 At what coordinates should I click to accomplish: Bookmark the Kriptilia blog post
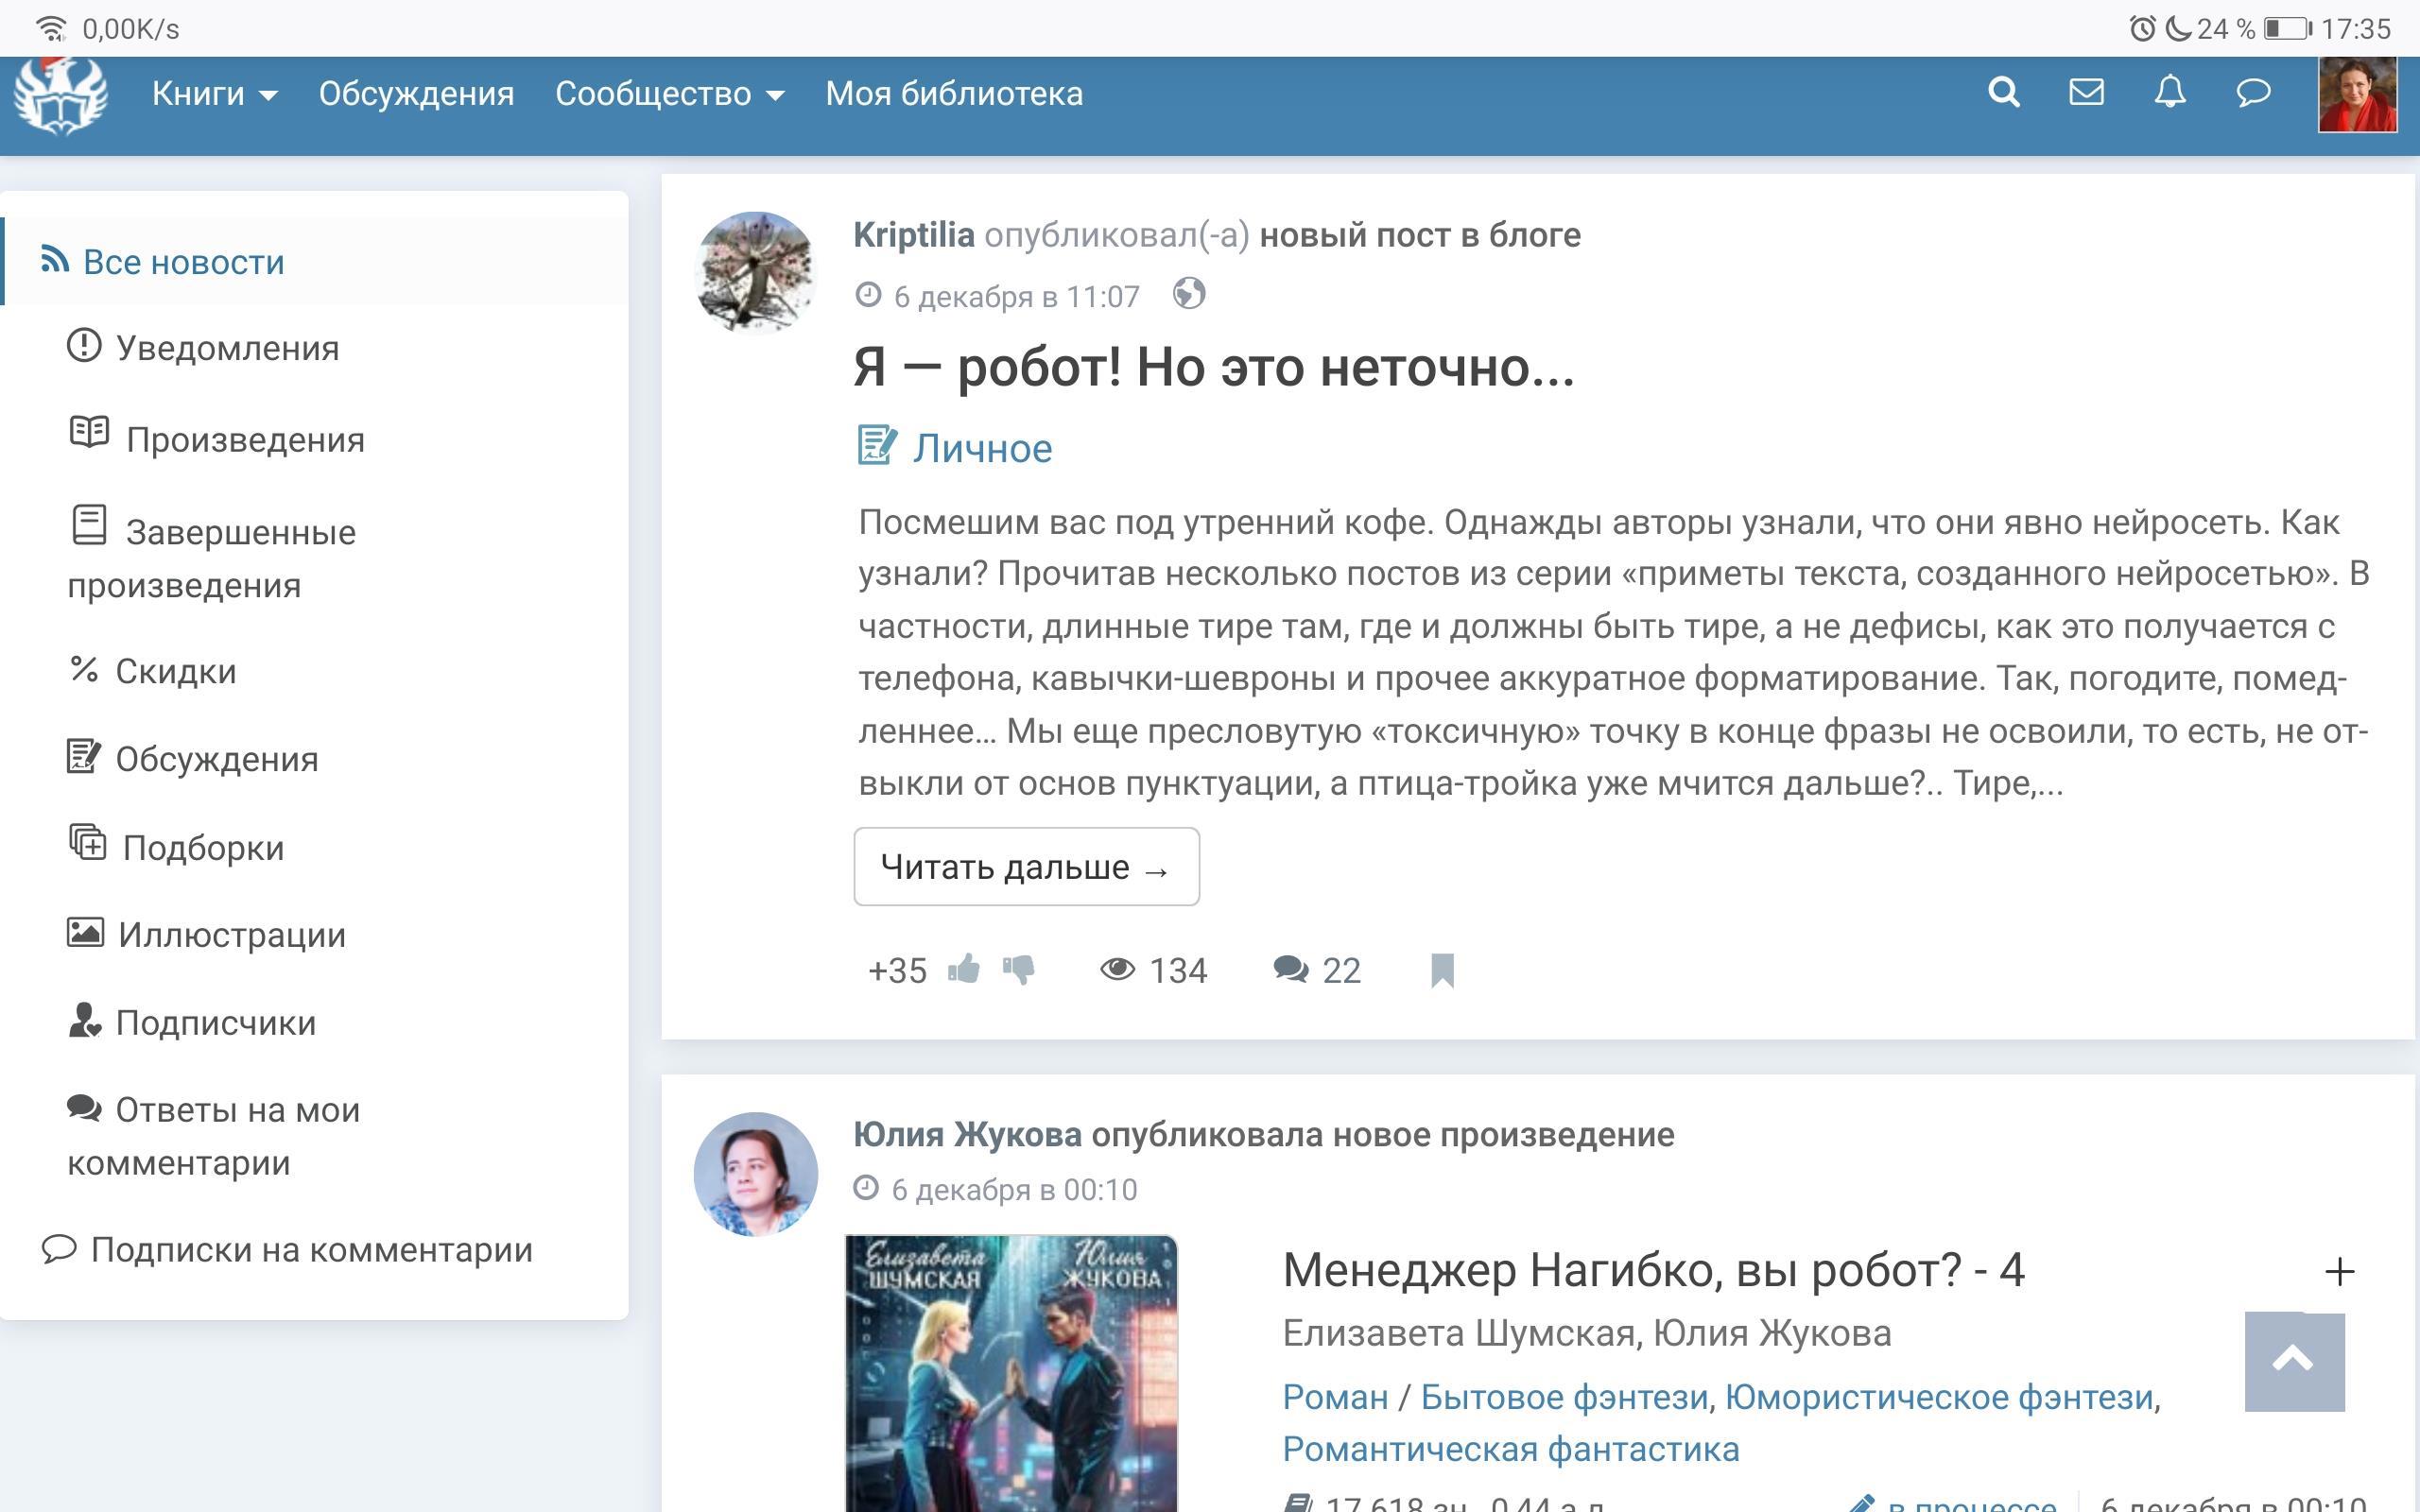coord(1441,970)
